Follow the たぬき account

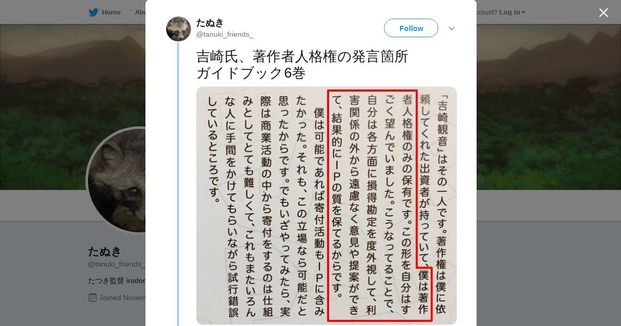click(x=411, y=28)
